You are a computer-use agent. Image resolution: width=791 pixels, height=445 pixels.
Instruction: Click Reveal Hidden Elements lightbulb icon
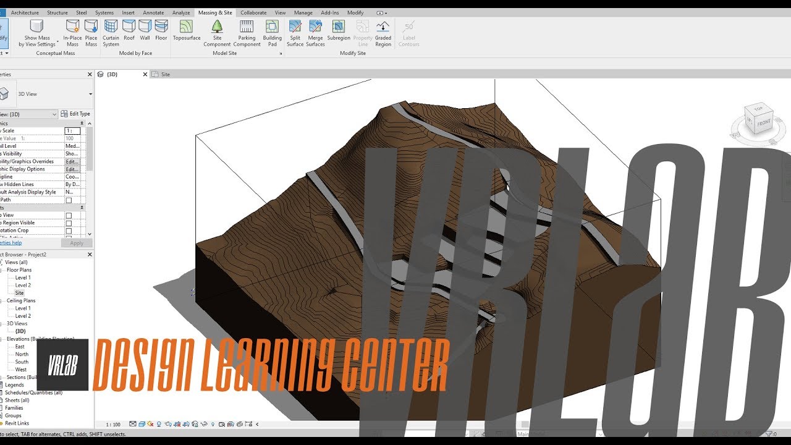pos(213,424)
